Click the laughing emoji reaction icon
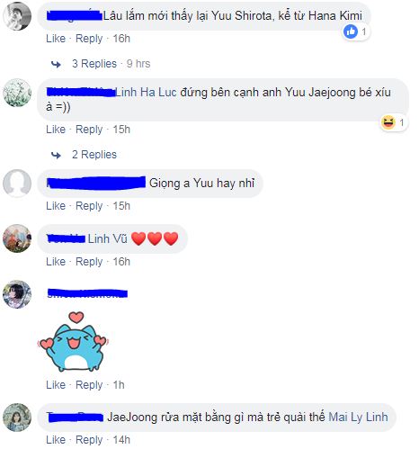This screenshot has height=458, width=419. coord(388,122)
